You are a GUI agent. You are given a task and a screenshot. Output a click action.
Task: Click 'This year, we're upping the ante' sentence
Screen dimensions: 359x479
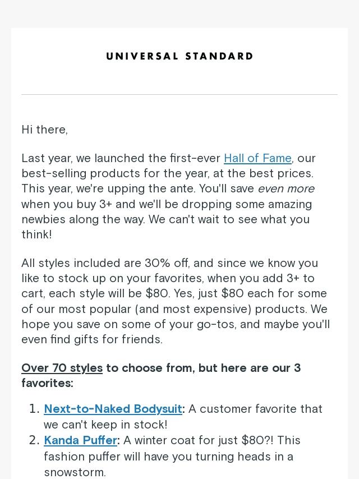108,188
